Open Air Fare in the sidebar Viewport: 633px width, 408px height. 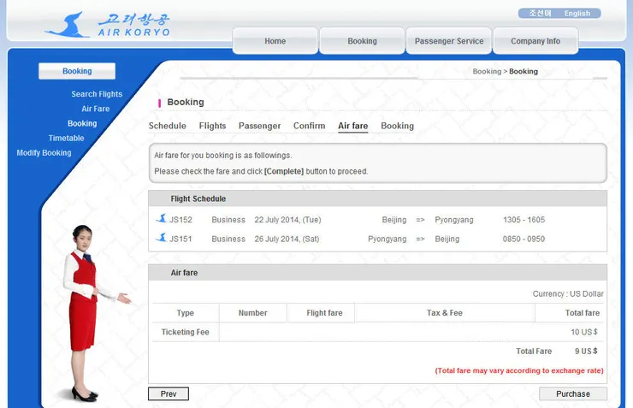(96, 109)
